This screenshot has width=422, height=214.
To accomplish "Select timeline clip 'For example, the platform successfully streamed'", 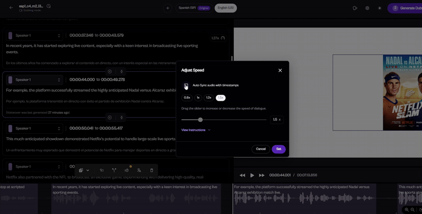I will click(304, 199).
